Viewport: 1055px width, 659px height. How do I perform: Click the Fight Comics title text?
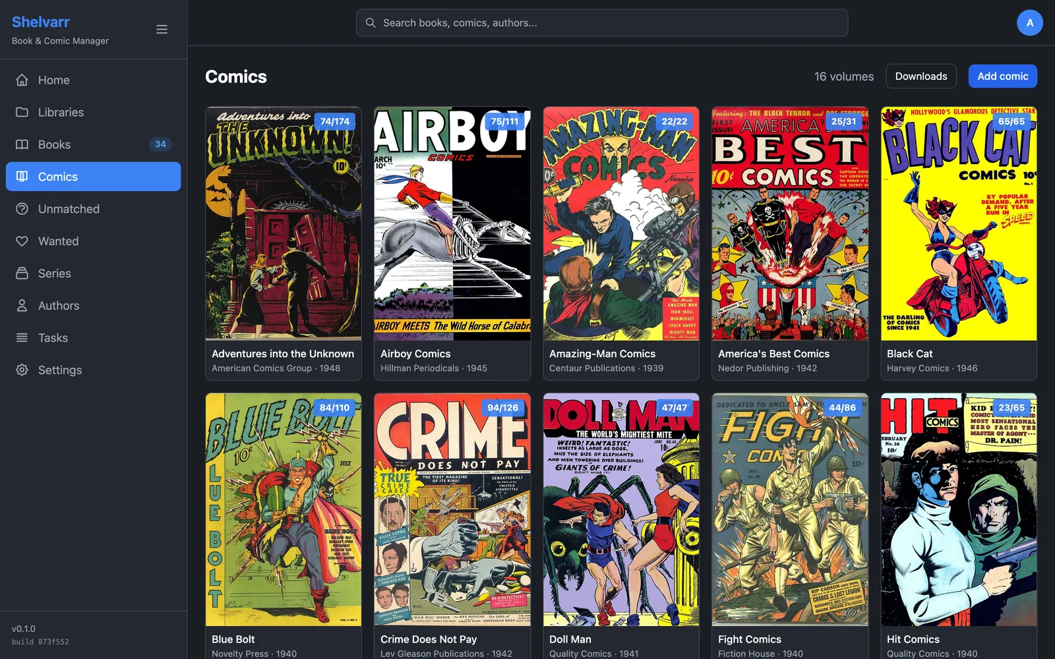749,639
